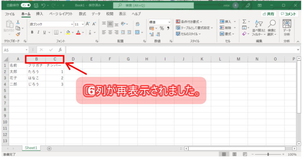Screen dimensions: 302x159
Task: Click the AutoSum sigma icon
Action: click(244, 22)
